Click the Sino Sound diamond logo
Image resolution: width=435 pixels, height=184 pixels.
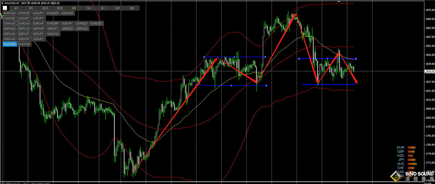396,176
